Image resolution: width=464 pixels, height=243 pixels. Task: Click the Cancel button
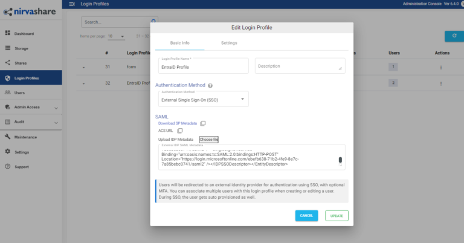[306, 215]
